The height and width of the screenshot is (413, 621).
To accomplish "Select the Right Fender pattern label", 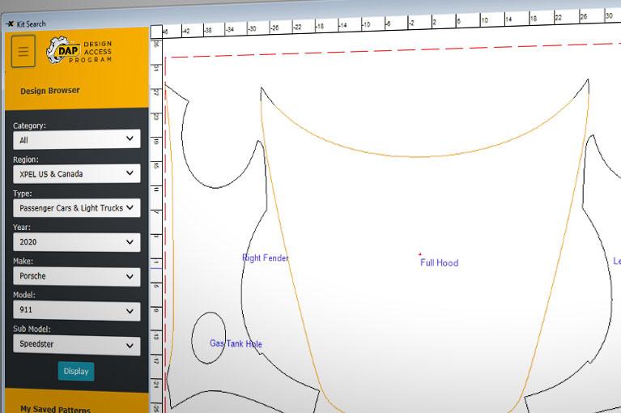I will (x=266, y=258).
